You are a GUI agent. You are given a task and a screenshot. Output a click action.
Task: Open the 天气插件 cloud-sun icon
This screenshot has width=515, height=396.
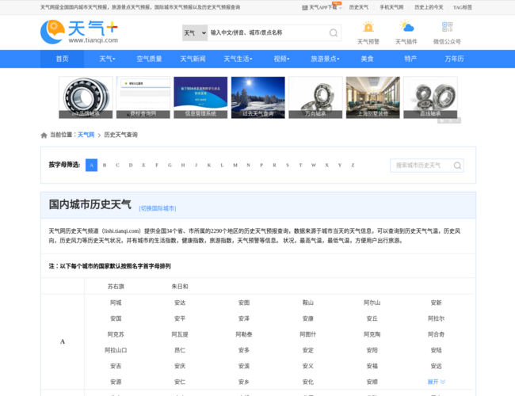[406, 26]
